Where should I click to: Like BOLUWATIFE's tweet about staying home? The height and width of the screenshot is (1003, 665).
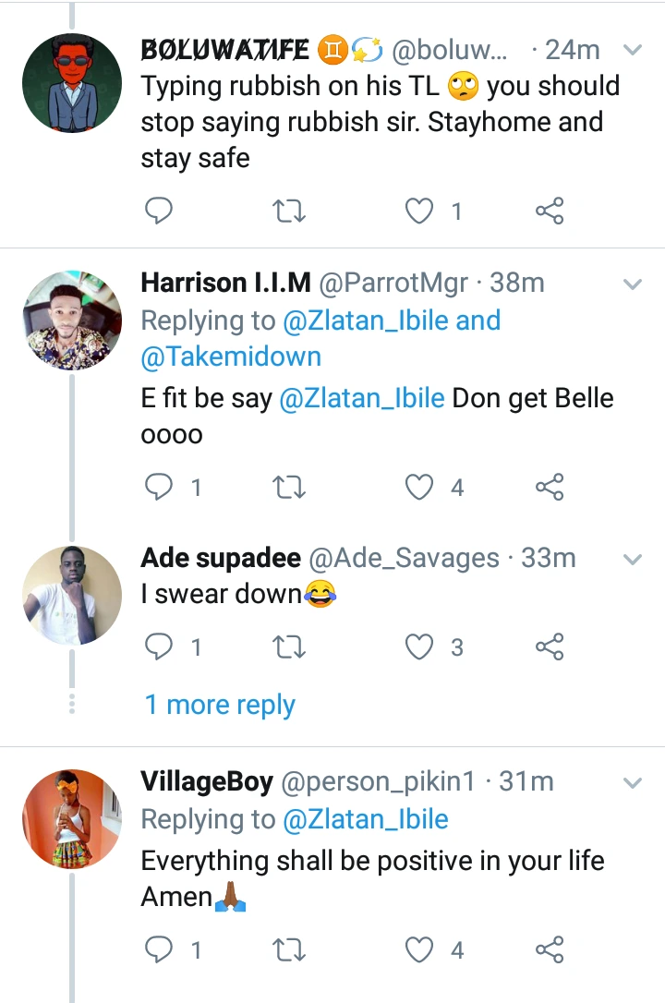[420, 212]
